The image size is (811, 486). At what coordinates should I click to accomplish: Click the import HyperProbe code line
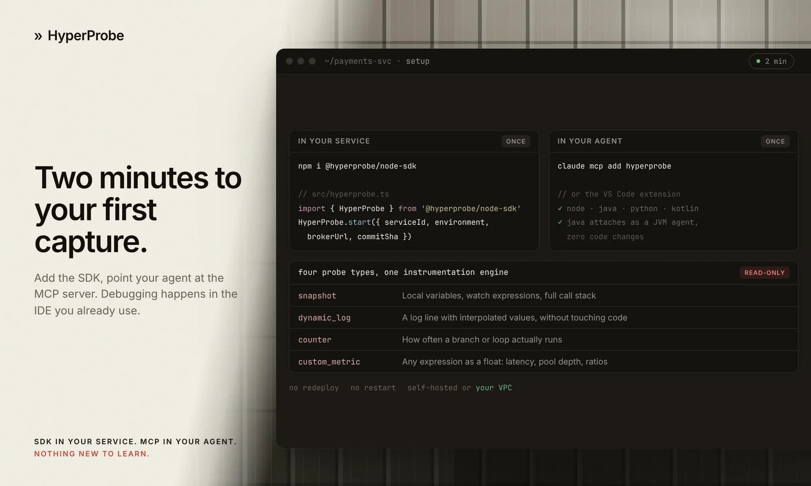point(409,209)
